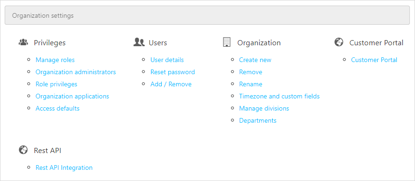This screenshot has width=415, height=181.
Task: Click the Privileges group people icon
Action: pos(23,42)
